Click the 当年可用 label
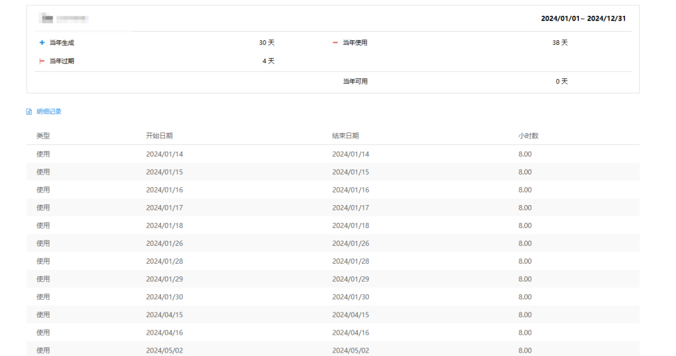The height and width of the screenshot is (356, 676). [355, 82]
